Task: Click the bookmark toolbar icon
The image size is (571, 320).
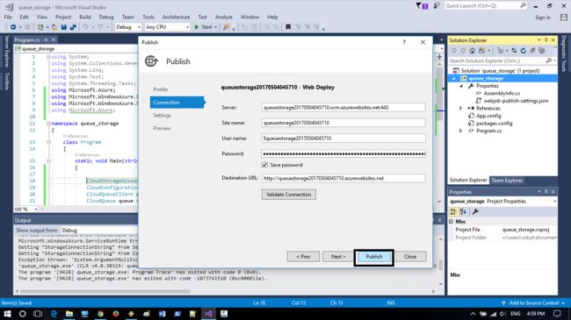Action: pyautogui.click(x=288, y=27)
